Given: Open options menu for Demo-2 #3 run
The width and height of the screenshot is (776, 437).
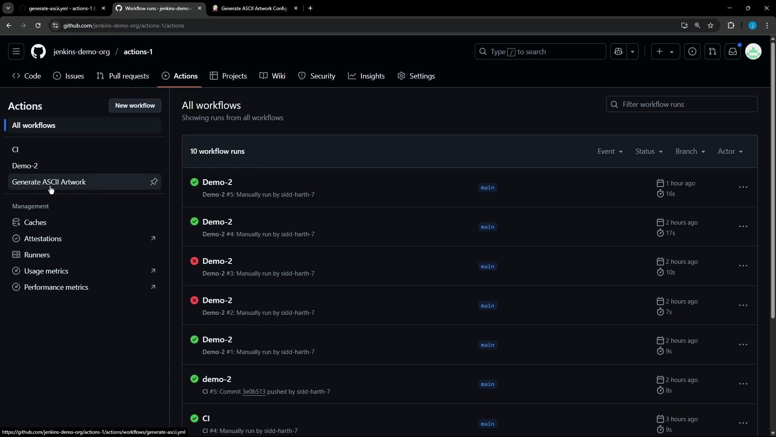Looking at the screenshot, I should click(x=743, y=266).
